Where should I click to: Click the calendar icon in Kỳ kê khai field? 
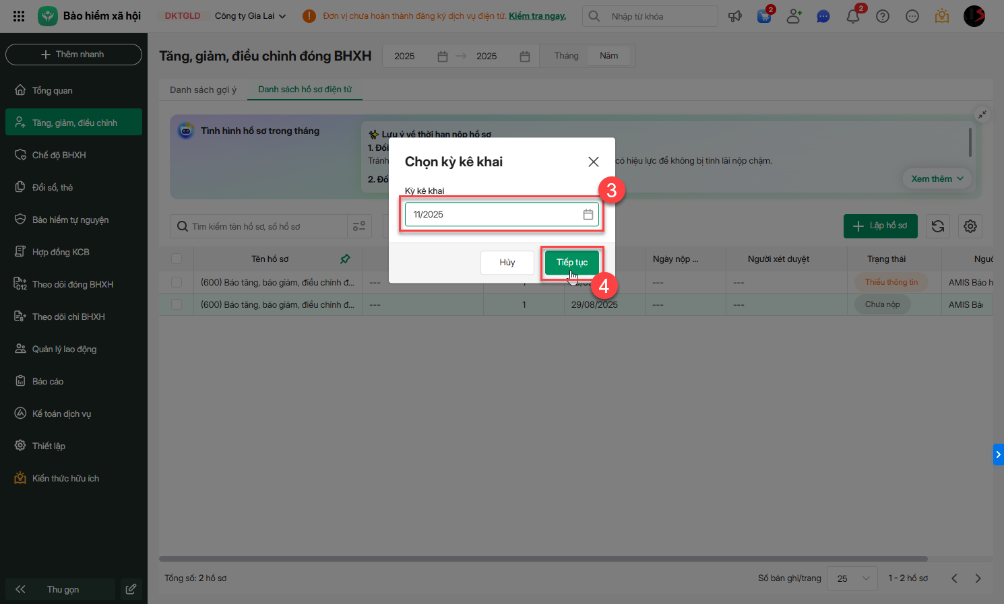click(x=588, y=214)
